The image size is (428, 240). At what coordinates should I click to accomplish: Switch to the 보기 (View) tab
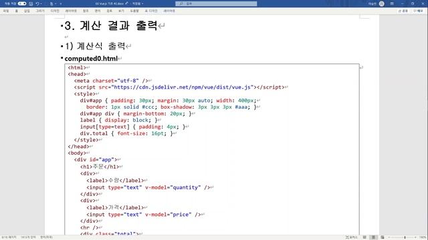pyautogui.click(x=121, y=11)
